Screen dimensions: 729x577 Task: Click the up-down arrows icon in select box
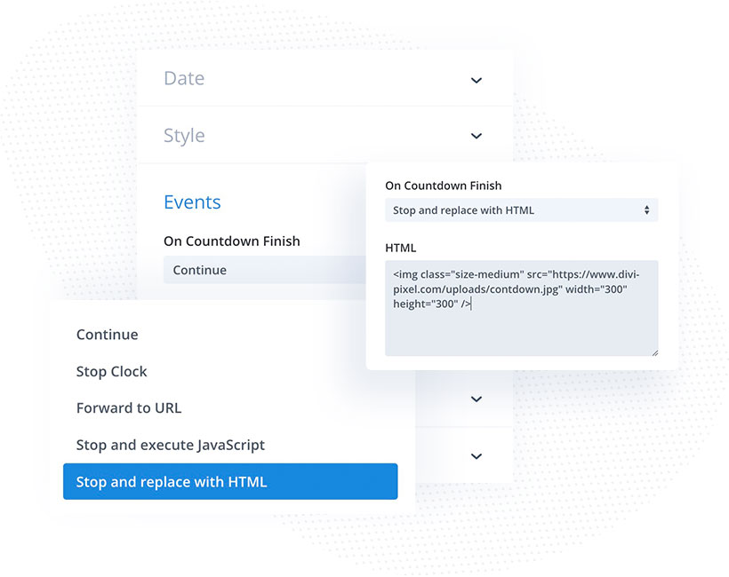646,210
